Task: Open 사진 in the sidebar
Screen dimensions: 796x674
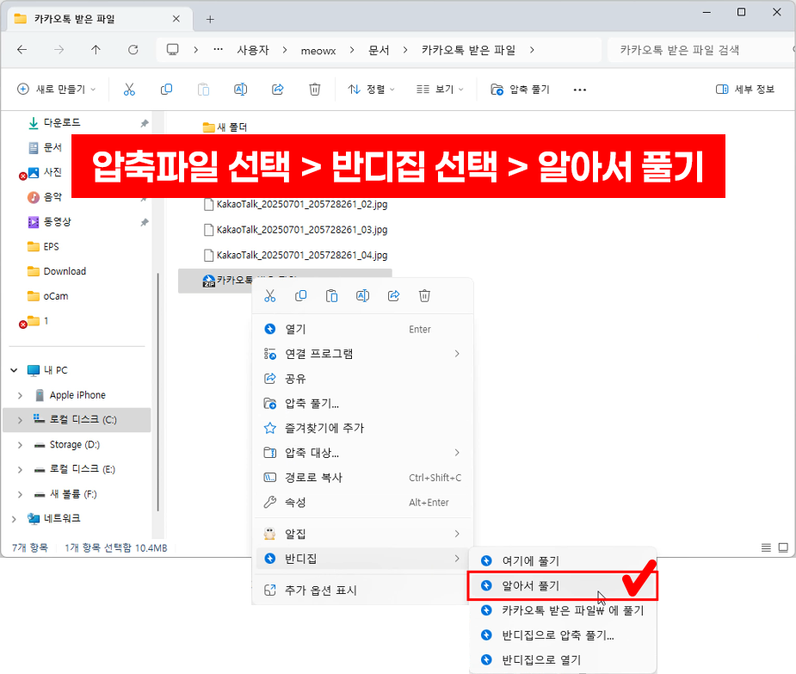Action: point(52,172)
